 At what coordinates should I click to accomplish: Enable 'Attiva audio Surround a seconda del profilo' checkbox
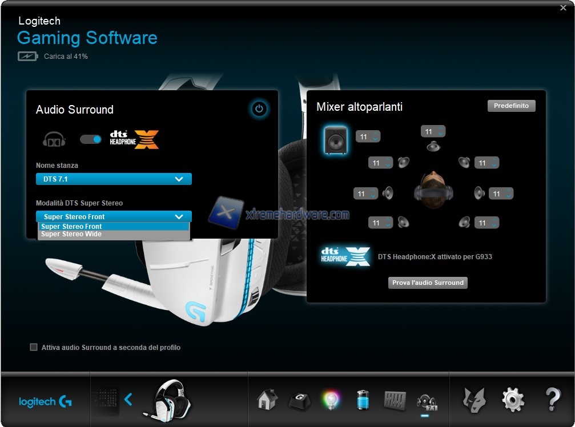coord(34,347)
